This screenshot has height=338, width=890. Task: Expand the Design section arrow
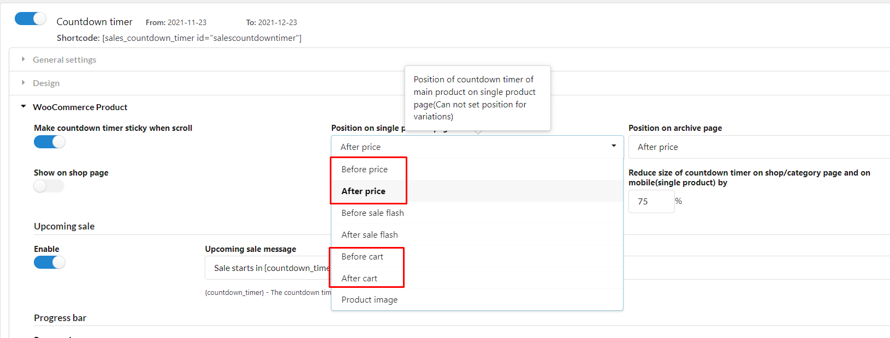[x=23, y=82]
